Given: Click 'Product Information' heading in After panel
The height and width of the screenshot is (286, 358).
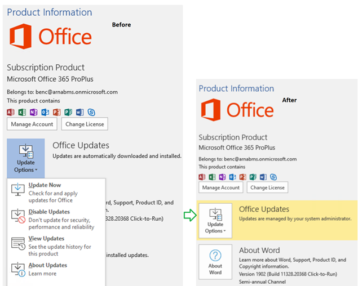Looking at the screenshot, I should [236, 88].
